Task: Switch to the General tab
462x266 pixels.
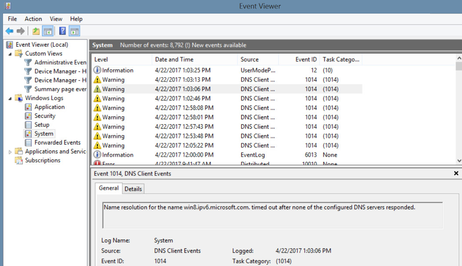Action: tap(108, 188)
